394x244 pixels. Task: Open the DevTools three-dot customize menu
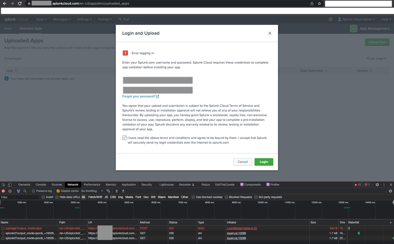(384, 185)
